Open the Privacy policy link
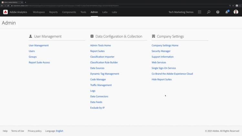Screen dimensions: 242x136 tap(35, 131)
